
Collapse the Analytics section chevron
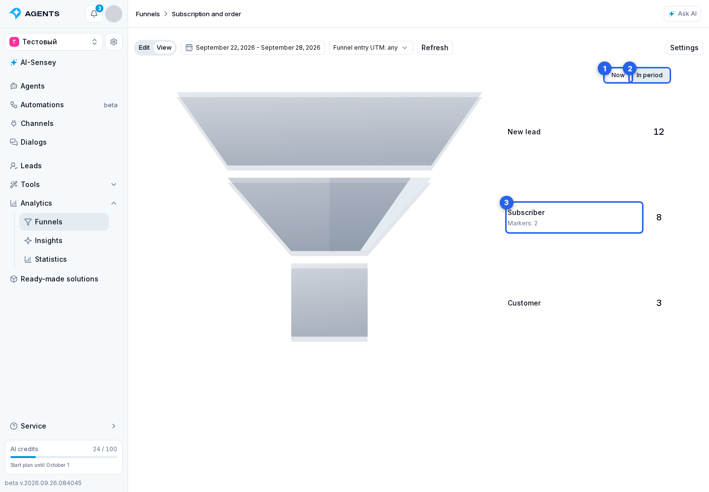114,203
